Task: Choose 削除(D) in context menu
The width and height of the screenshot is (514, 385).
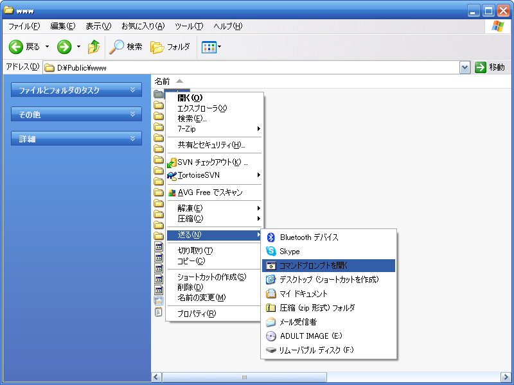Action: pyautogui.click(x=215, y=287)
